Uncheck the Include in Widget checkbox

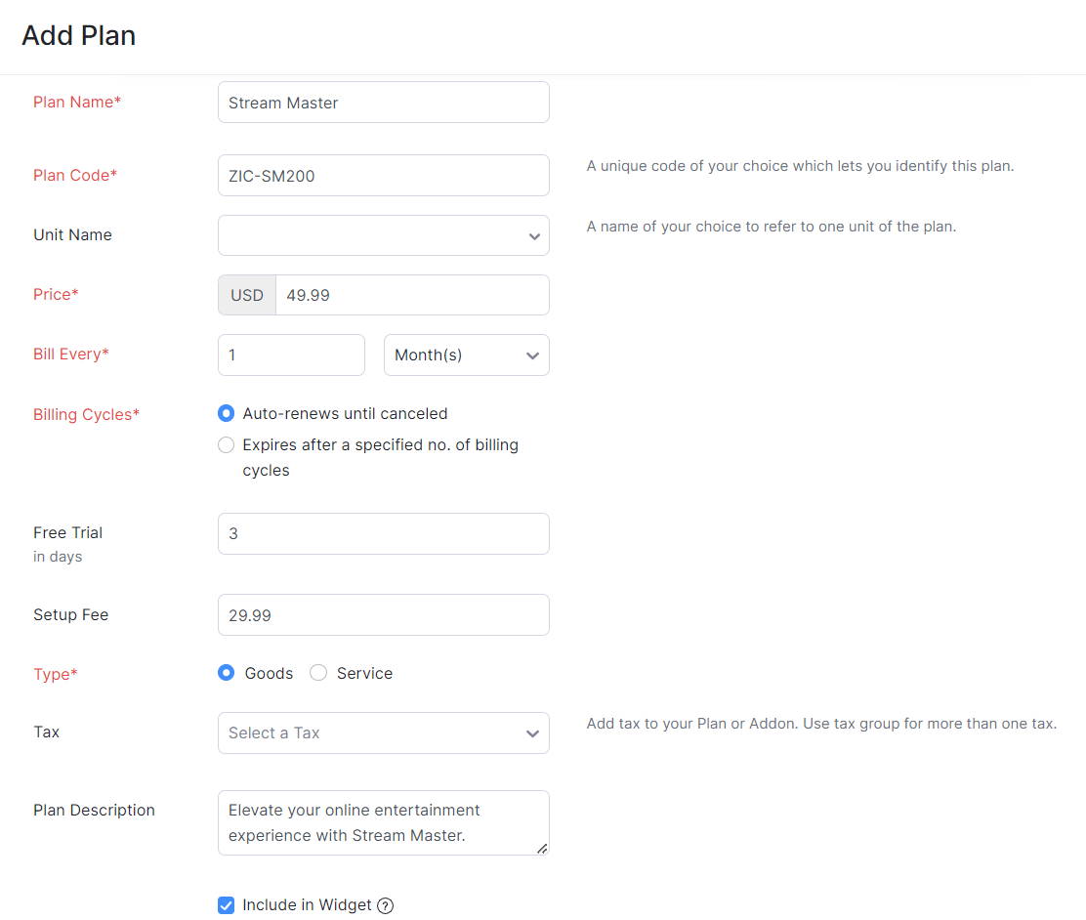pyautogui.click(x=226, y=905)
